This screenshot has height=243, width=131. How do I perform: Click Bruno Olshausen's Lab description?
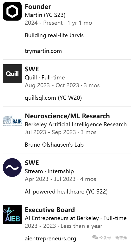click(54, 145)
